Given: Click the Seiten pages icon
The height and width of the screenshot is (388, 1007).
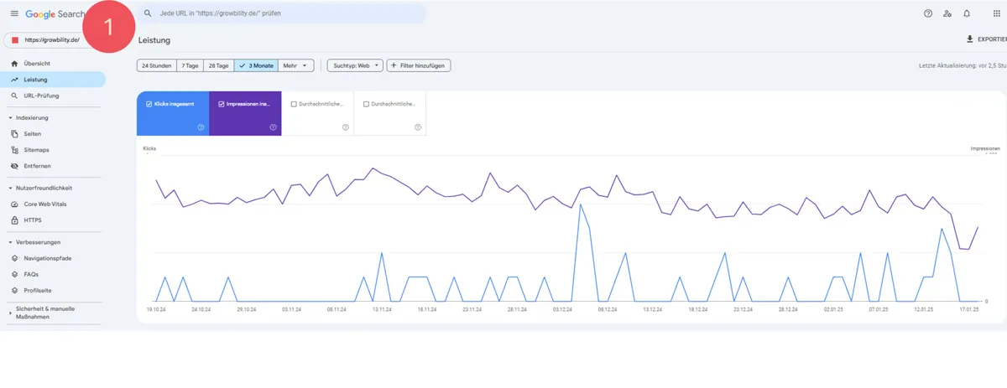Looking at the screenshot, I should (x=14, y=134).
